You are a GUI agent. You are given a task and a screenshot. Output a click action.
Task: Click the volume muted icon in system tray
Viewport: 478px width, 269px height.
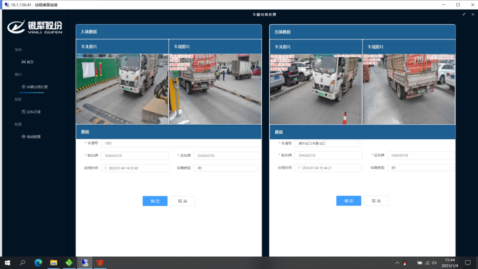pos(434,263)
